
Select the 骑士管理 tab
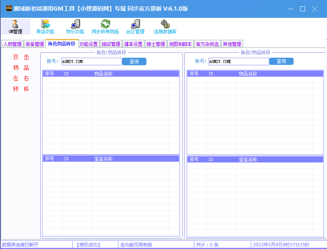pyautogui.click(x=156, y=44)
